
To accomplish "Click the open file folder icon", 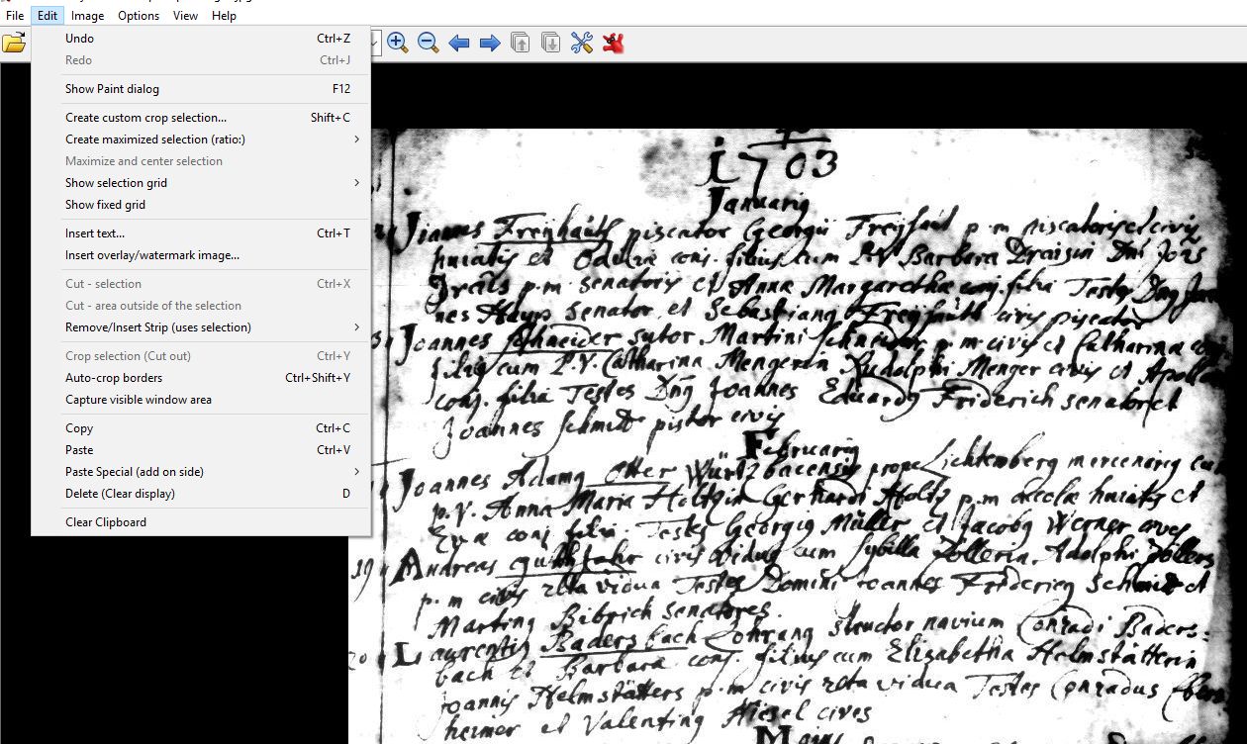I will 14,43.
